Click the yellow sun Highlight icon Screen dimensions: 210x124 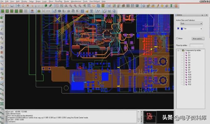pos(162,6)
